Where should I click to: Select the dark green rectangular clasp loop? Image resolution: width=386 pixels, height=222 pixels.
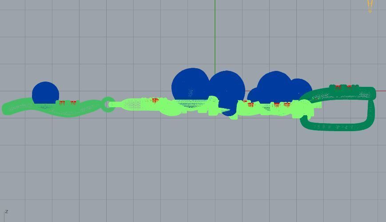click(x=338, y=109)
